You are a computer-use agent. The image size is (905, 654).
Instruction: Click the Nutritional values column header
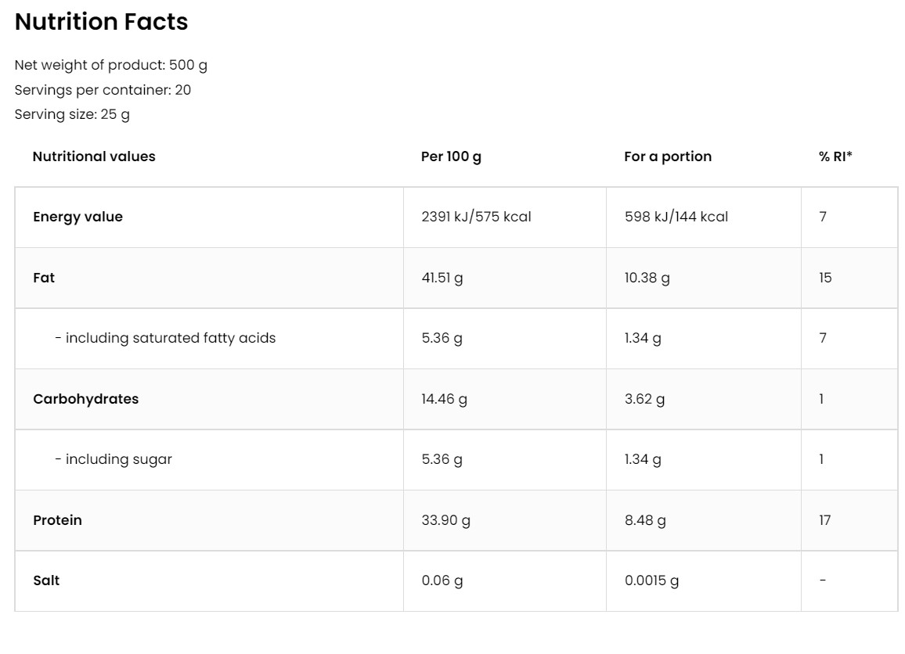[94, 156]
